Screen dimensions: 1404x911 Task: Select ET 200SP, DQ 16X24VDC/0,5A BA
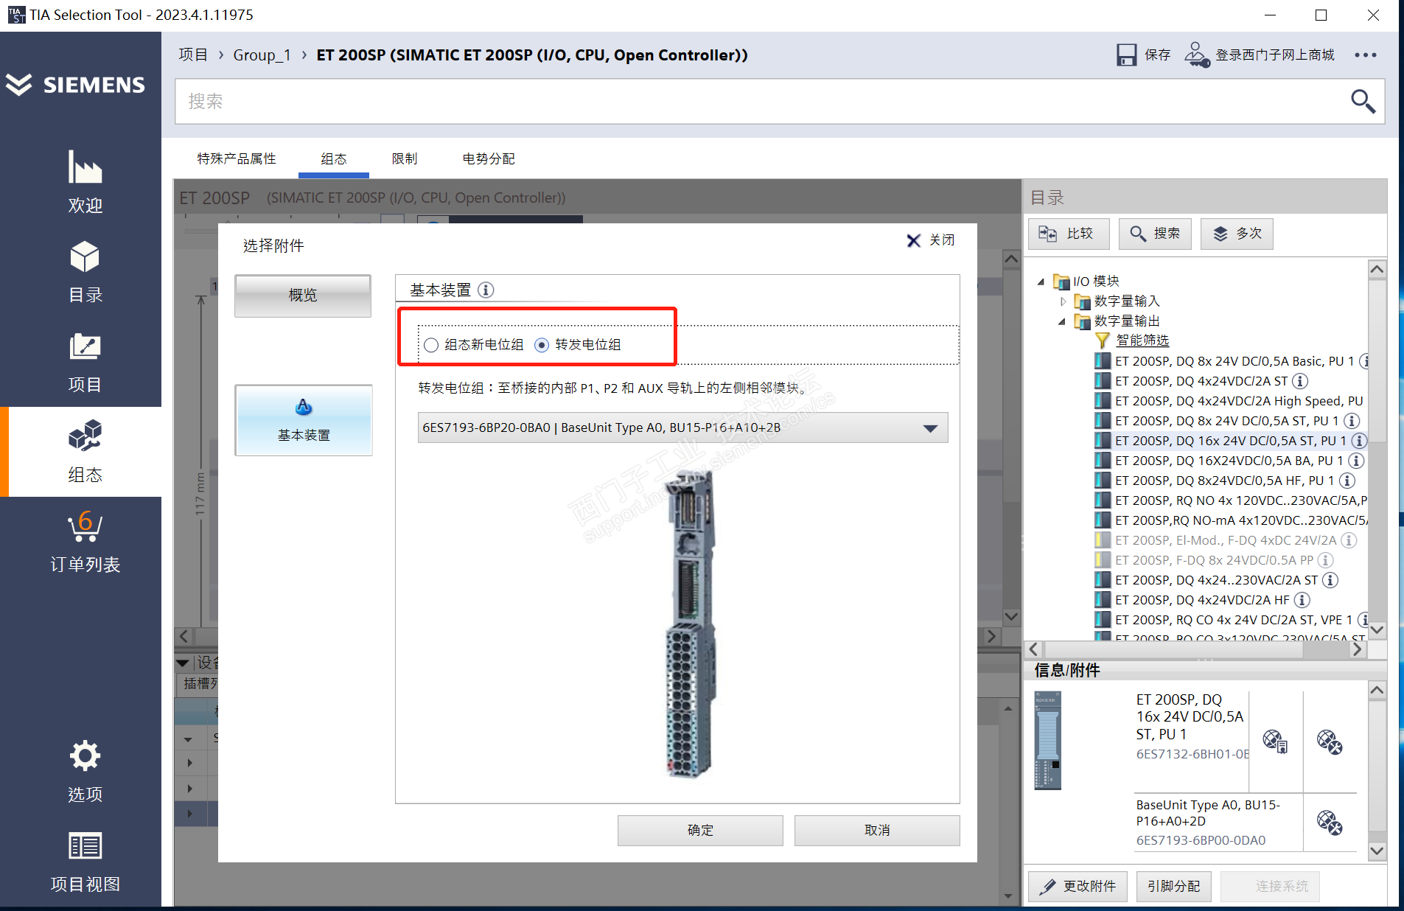pyautogui.click(x=1229, y=461)
